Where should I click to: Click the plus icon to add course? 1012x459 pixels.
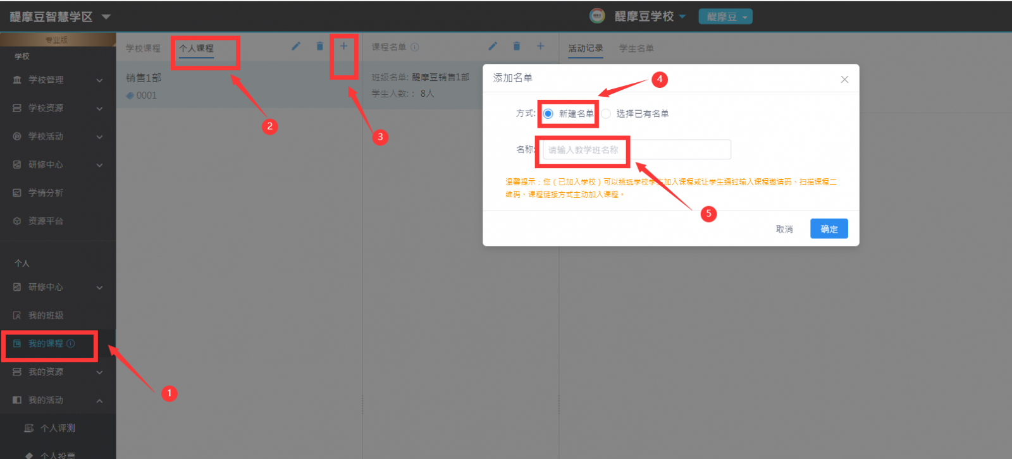[x=343, y=46]
